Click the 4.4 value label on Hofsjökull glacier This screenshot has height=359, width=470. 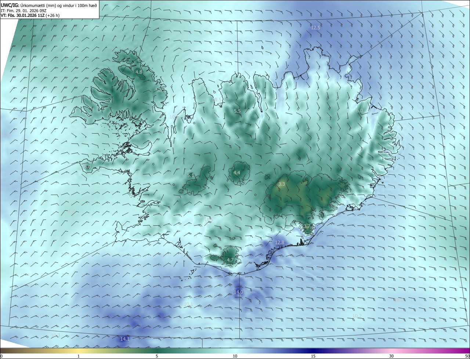click(x=237, y=173)
